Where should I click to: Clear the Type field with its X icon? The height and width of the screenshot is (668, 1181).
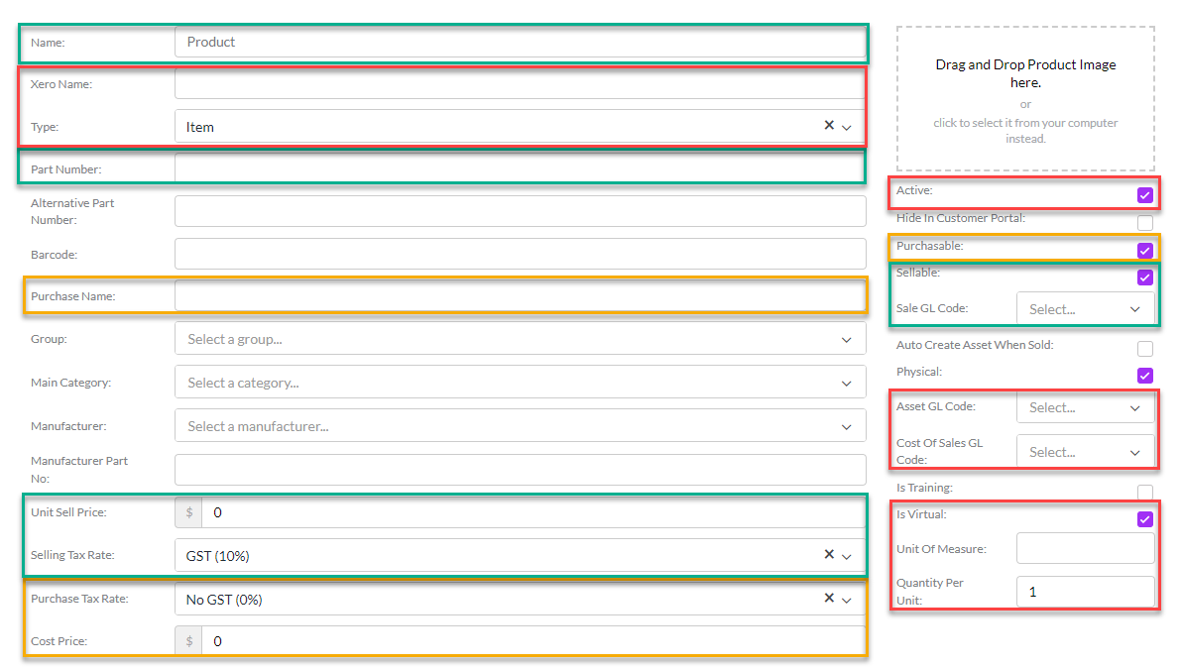[x=828, y=126]
